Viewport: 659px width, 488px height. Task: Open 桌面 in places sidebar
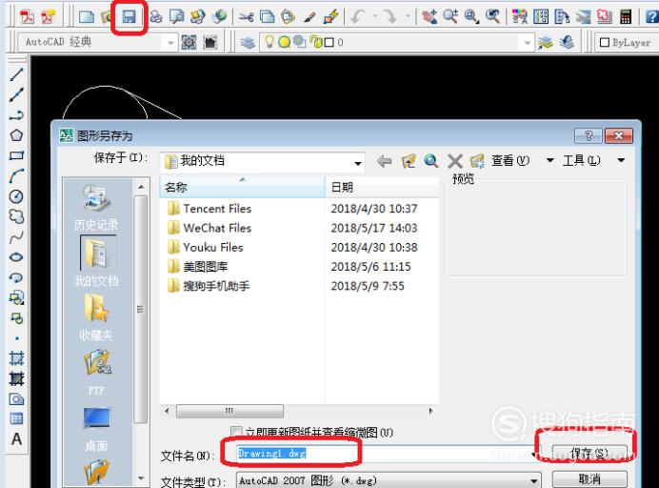click(96, 428)
